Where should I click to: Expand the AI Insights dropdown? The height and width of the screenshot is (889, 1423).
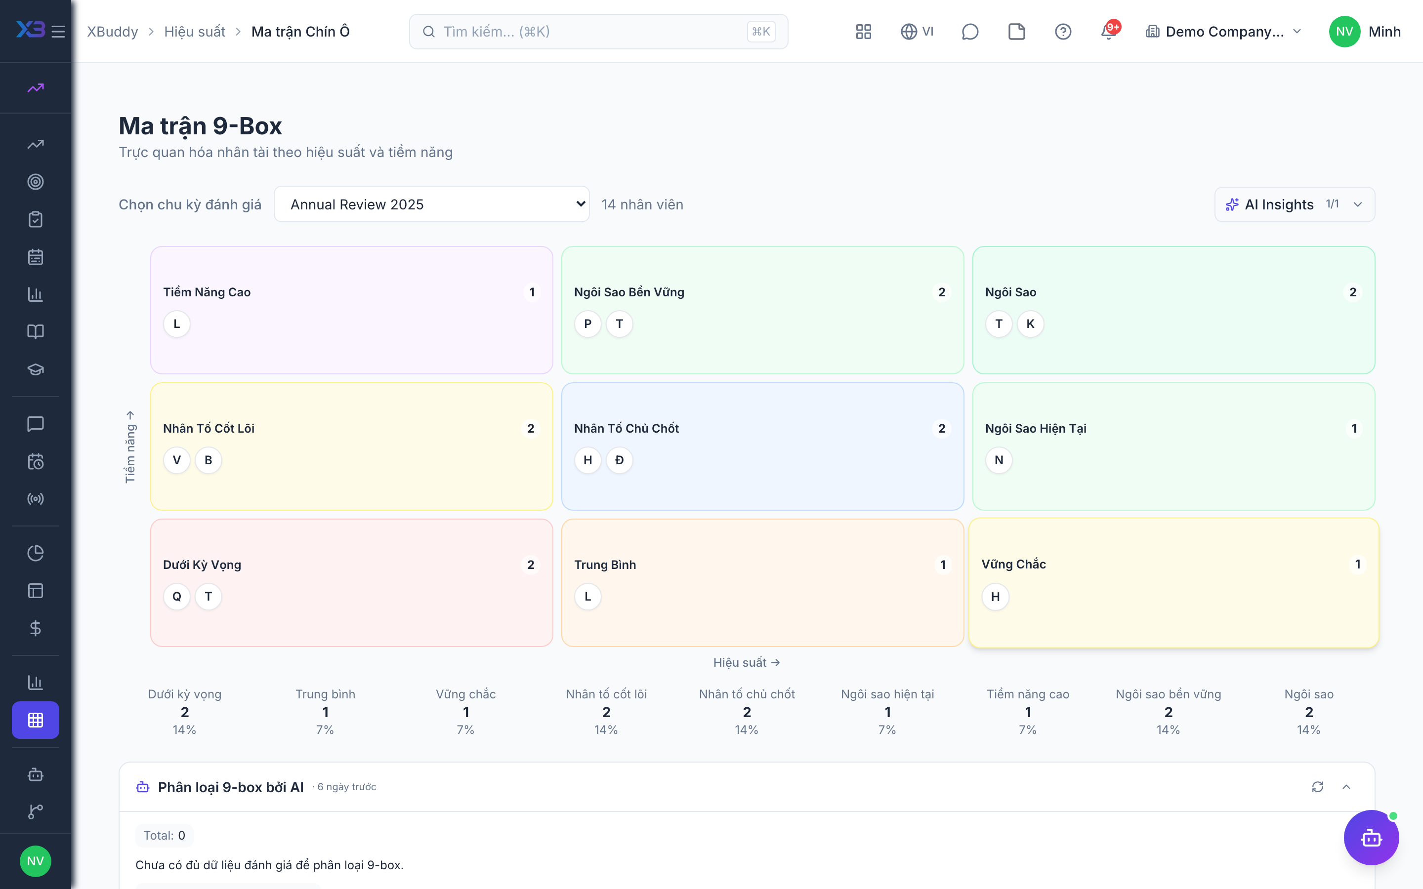1294,204
